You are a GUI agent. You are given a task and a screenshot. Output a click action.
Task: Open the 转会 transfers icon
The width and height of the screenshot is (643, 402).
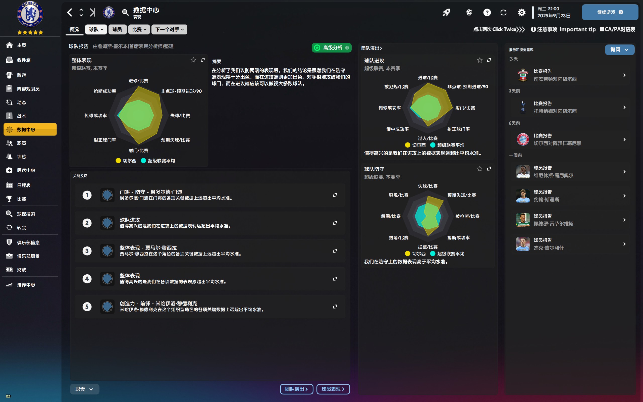click(9, 227)
